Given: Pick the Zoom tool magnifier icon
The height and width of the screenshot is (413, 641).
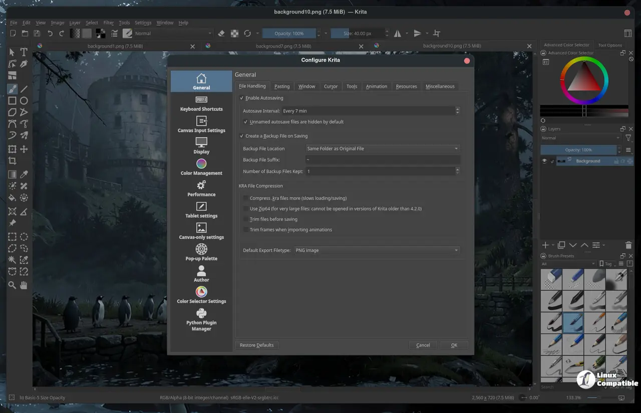Looking at the screenshot, I should coord(12,285).
